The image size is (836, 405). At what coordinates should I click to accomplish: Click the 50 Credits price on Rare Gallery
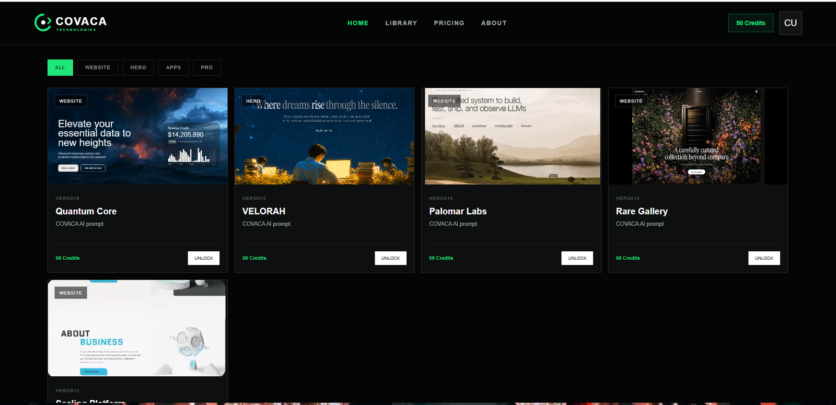(628, 258)
